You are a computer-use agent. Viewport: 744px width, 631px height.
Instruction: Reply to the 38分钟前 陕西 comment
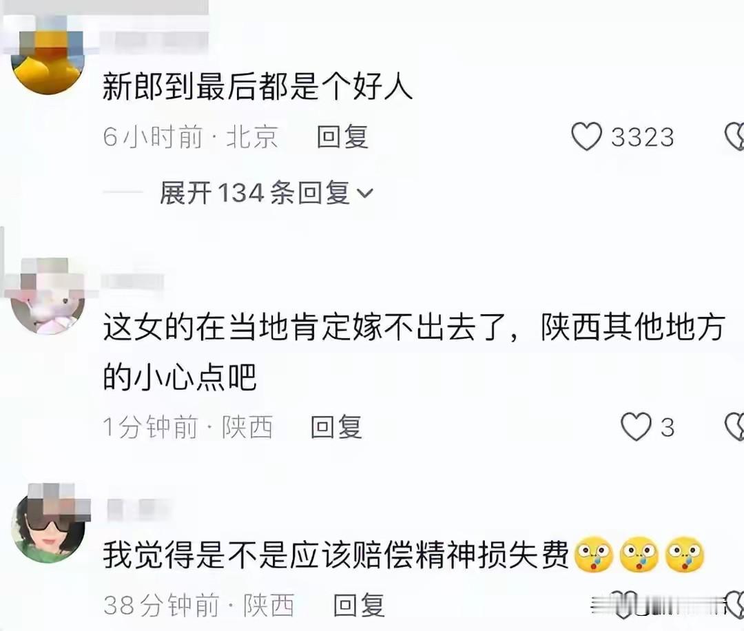[x=359, y=605]
